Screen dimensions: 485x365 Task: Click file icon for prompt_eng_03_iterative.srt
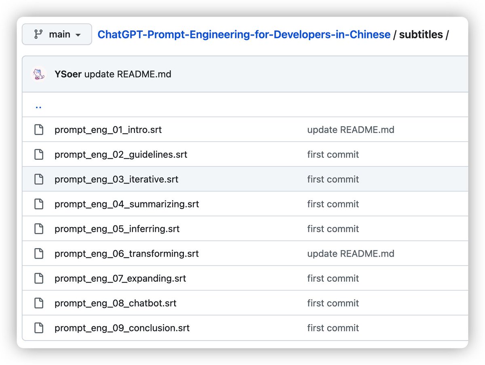(39, 179)
